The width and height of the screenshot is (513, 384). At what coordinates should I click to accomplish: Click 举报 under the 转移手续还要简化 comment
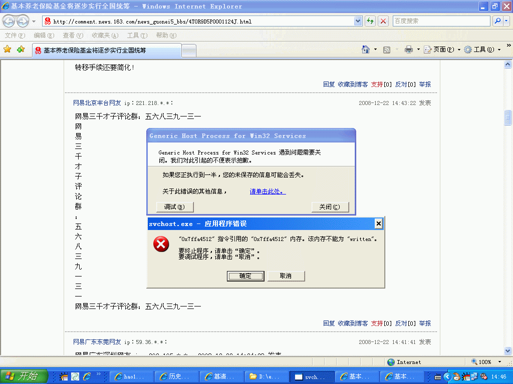[x=425, y=84]
